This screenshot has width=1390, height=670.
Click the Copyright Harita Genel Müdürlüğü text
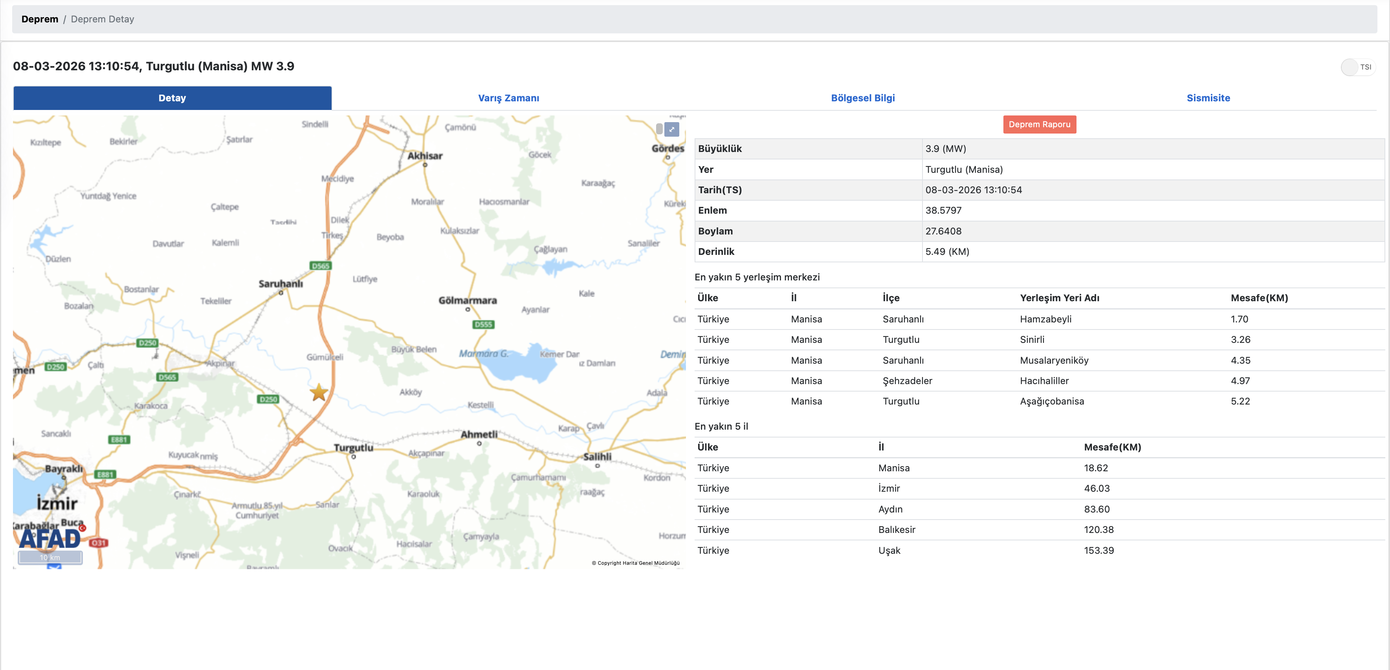click(x=636, y=563)
